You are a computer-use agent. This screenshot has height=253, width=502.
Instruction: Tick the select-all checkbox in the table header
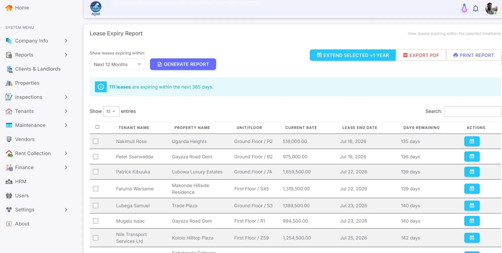pos(97,127)
